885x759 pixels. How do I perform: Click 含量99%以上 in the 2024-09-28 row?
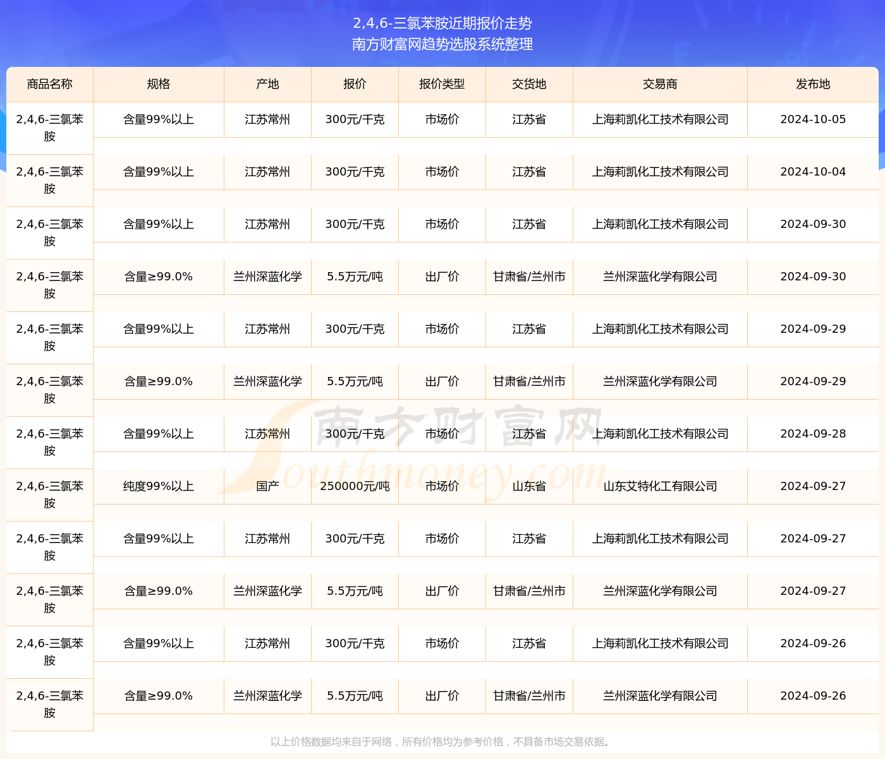(x=159, y=434)
